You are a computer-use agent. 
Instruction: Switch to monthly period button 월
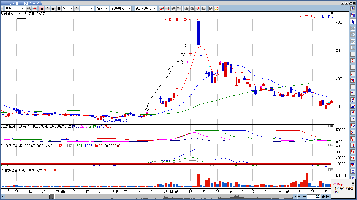click(53, 8)
